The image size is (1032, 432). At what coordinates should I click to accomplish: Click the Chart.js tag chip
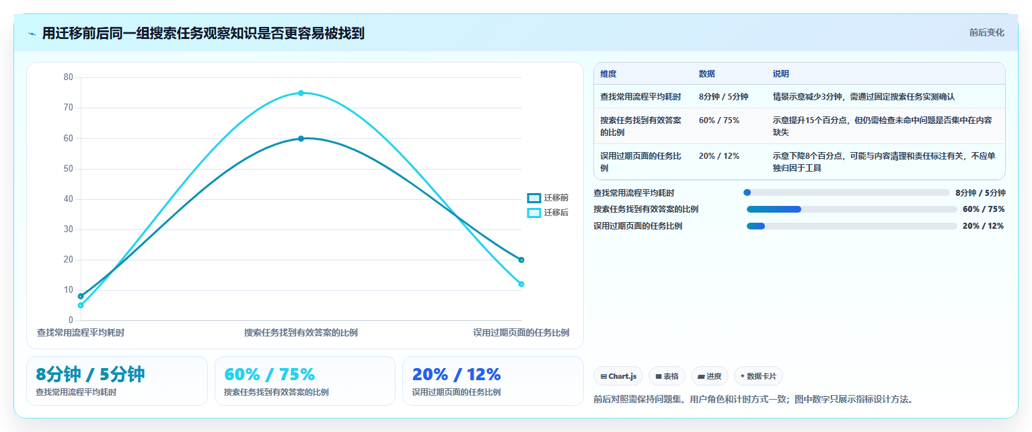click(x=619, y=376)
